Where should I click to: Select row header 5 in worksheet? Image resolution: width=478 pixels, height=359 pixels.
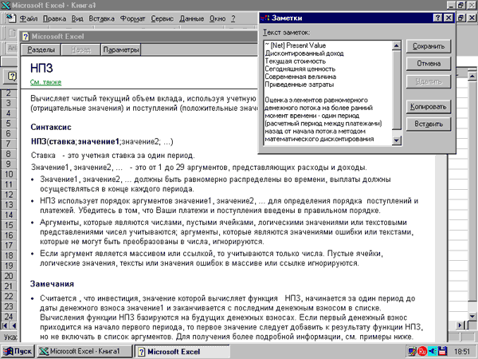[9, 124]
